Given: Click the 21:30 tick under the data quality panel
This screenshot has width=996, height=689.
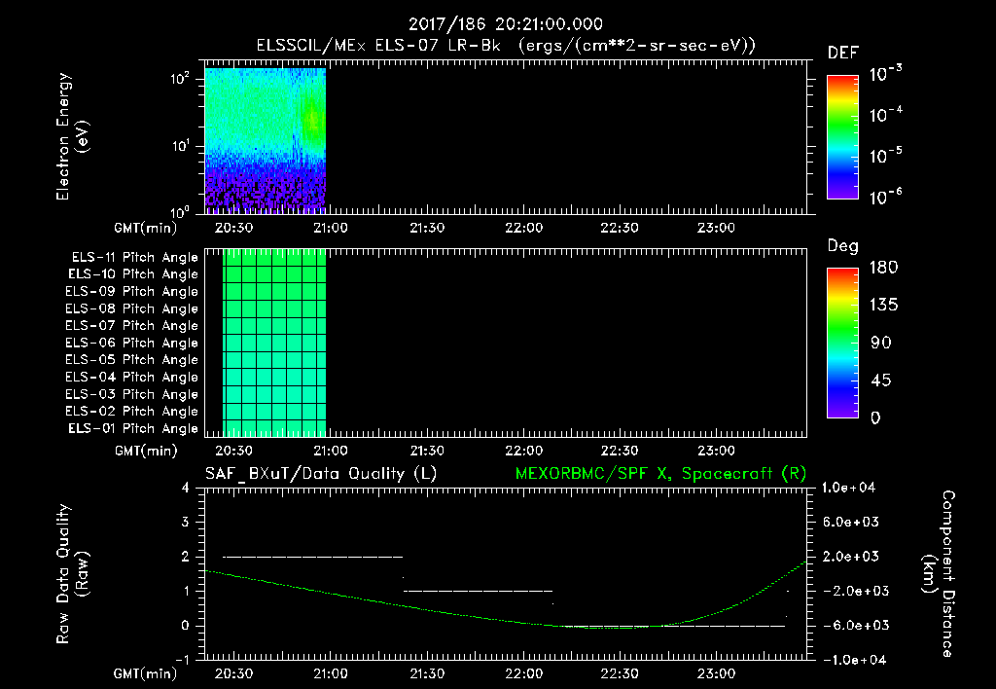Looking at the screenshot, I should [x=427, y=673].
